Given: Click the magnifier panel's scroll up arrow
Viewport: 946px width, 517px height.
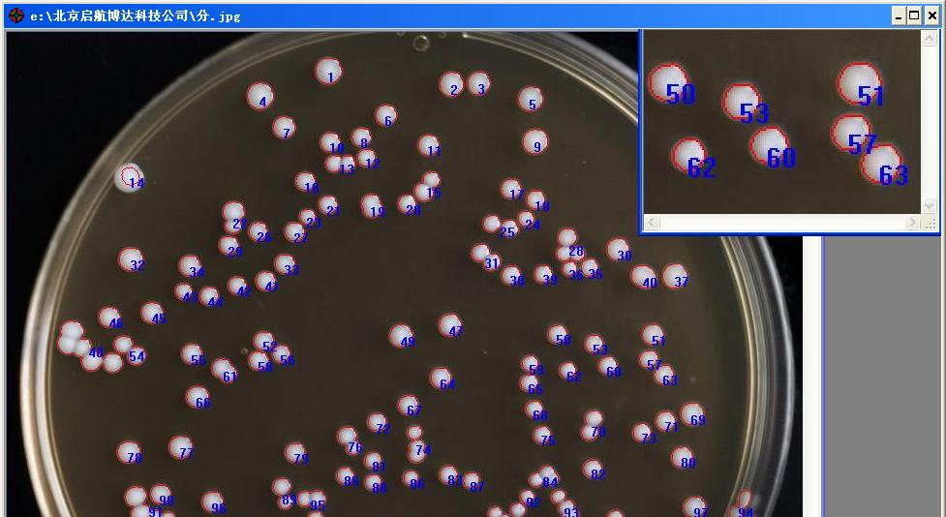Looking at the screenshot, I should click(x=929, y=40).
